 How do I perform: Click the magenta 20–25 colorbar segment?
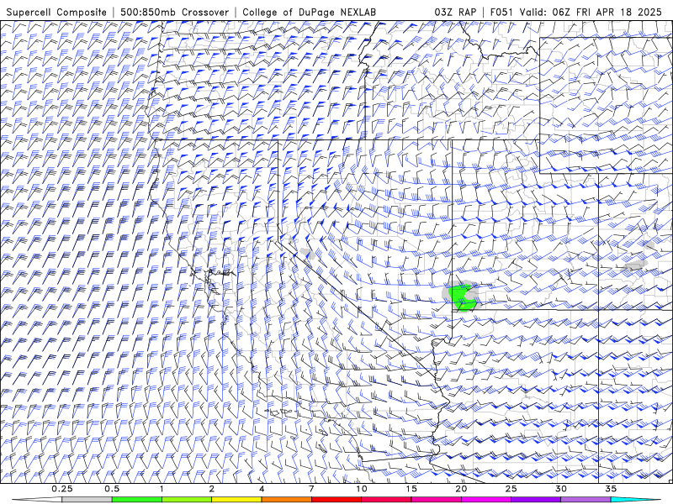[x=486, y=500]
